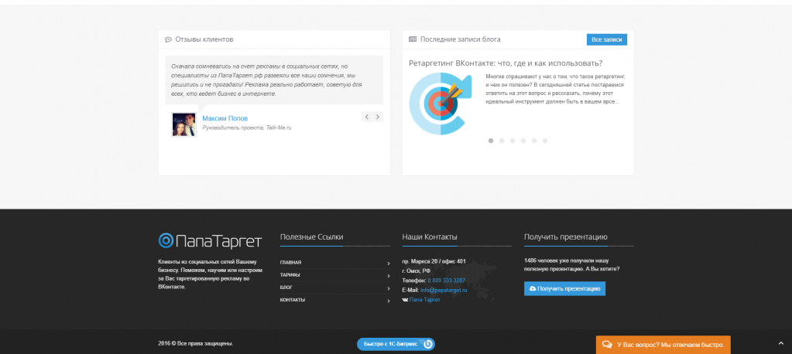Open ГЛАВНАЯ footer link
This screenshot has width=792, height=354.
(x=291, y=263)
